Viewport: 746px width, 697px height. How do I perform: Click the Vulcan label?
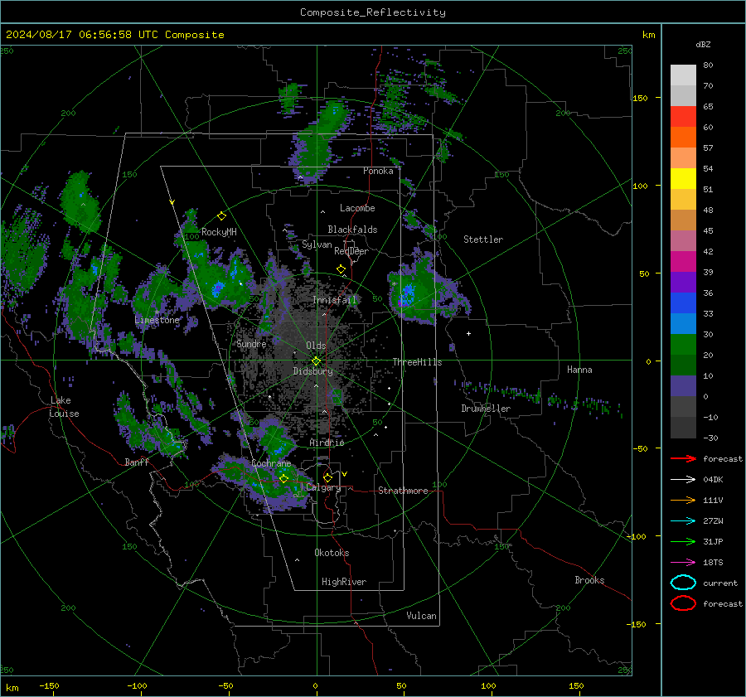point(421,616)
